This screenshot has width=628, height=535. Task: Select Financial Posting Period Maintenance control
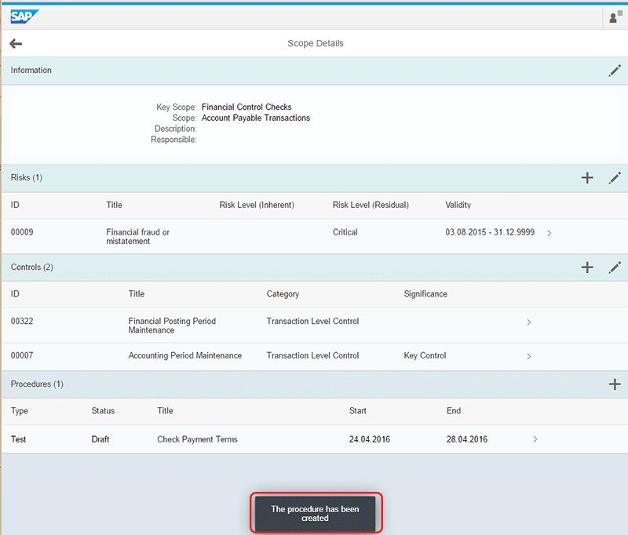coord(172,326)
